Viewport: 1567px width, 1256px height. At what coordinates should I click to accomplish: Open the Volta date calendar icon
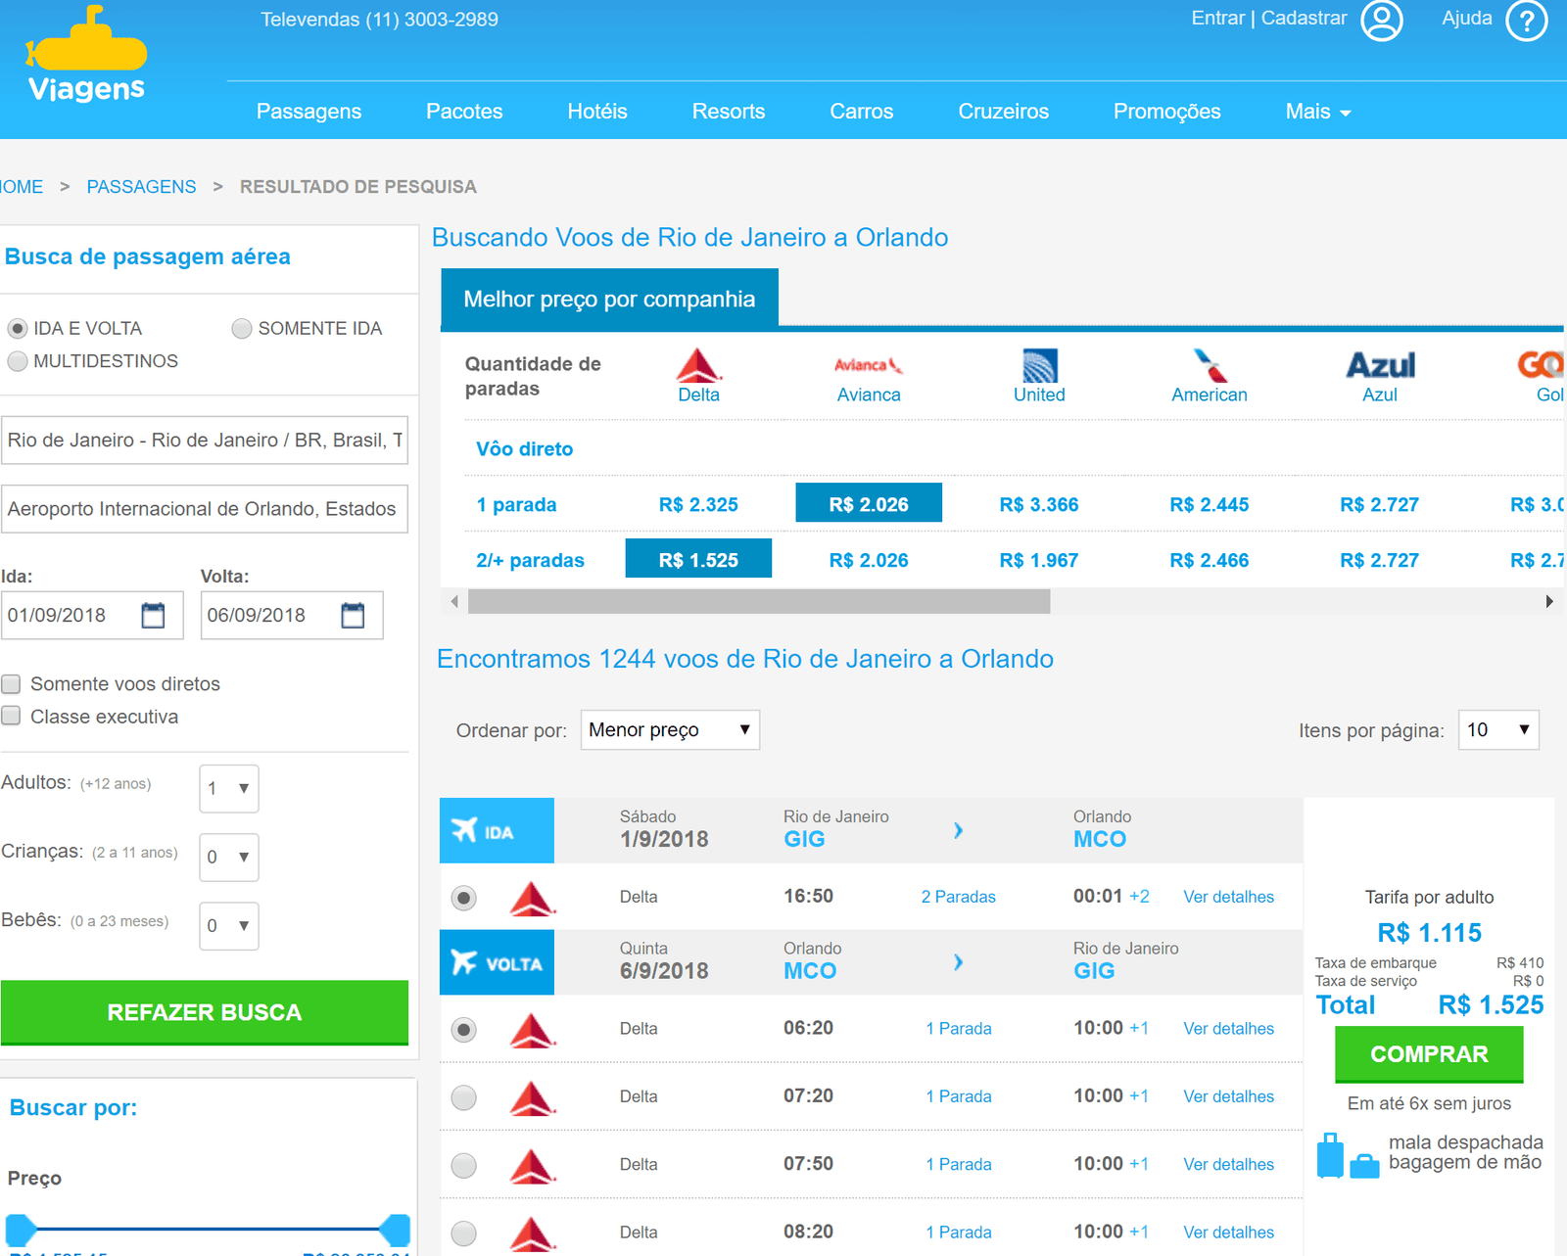353,616
